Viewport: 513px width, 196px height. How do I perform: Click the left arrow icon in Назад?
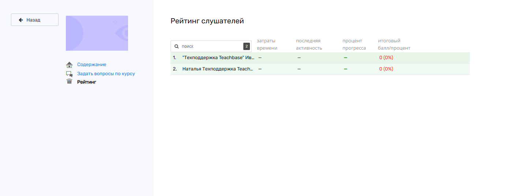[x=21, y=20]
